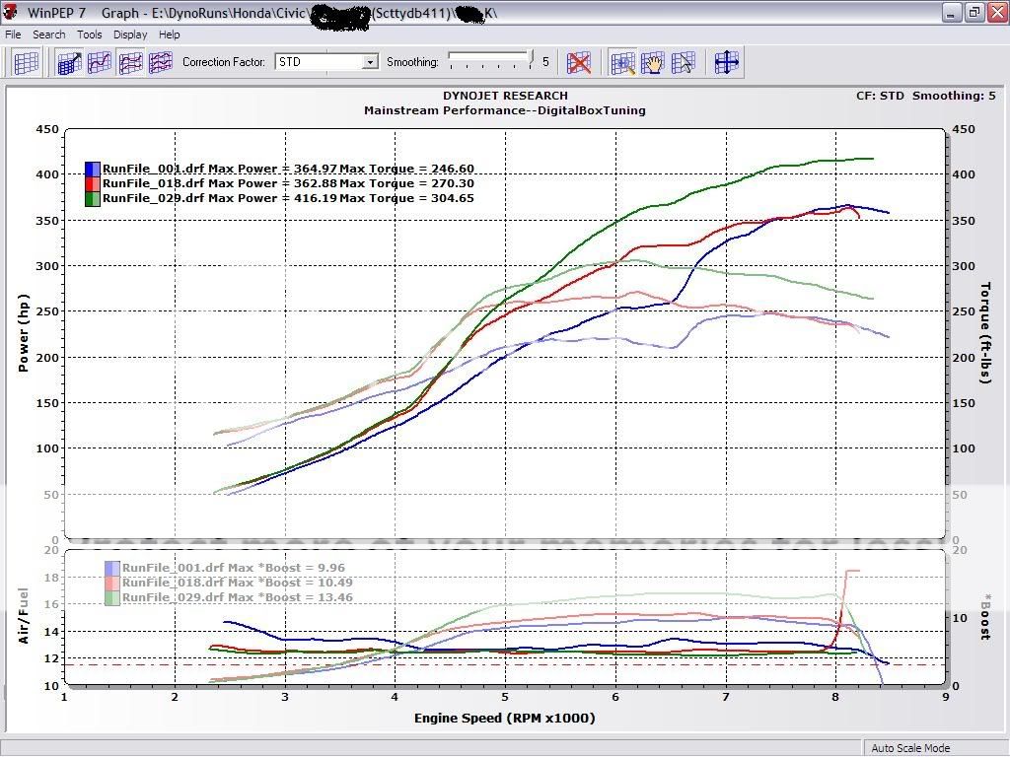Screen dimensions: 1010x757
Task: Open the Correction Factor dropdown
Action: click(370, 62)
